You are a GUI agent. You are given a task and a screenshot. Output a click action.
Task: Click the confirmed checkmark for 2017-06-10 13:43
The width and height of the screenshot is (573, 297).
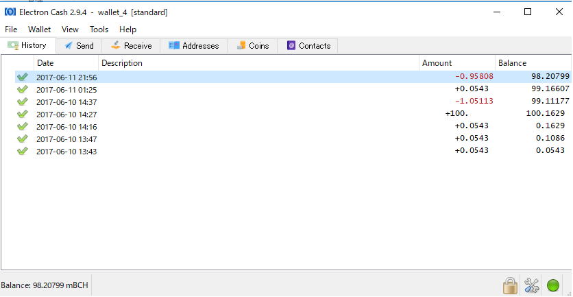click(23, 151)
